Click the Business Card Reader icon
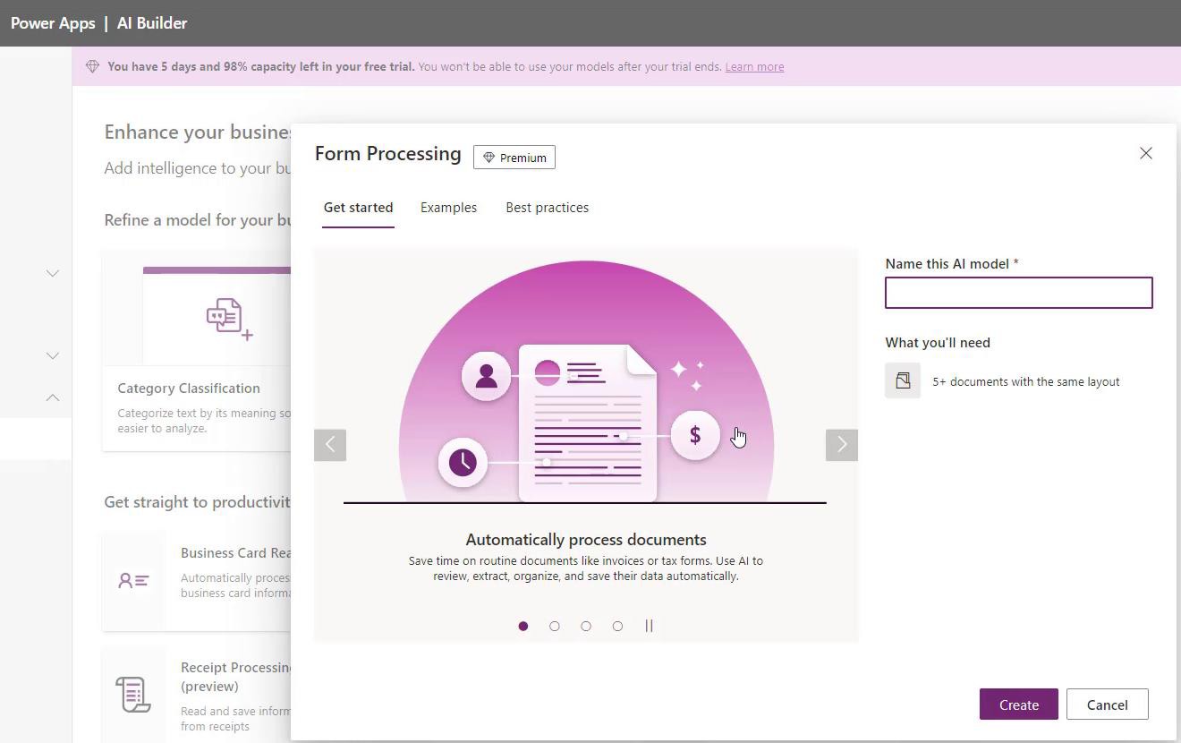1181x743 pixels. point(133,581)
